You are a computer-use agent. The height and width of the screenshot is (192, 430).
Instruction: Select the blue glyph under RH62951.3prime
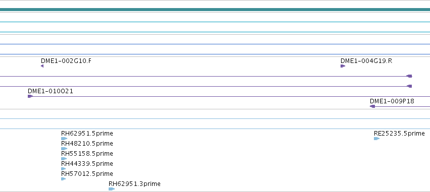112,189
